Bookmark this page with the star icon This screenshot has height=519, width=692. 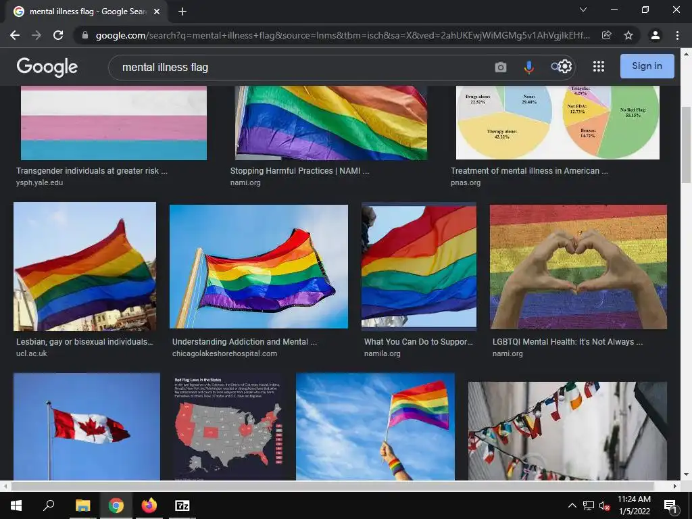tap(628, 35)
